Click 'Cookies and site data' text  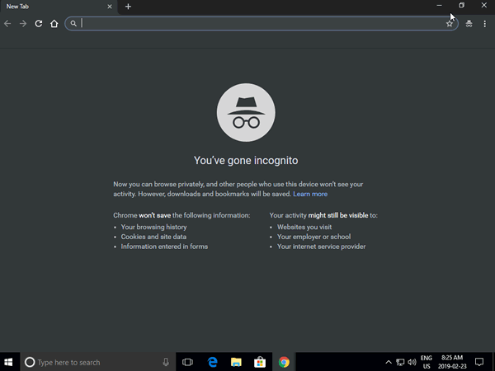[153, 237]
